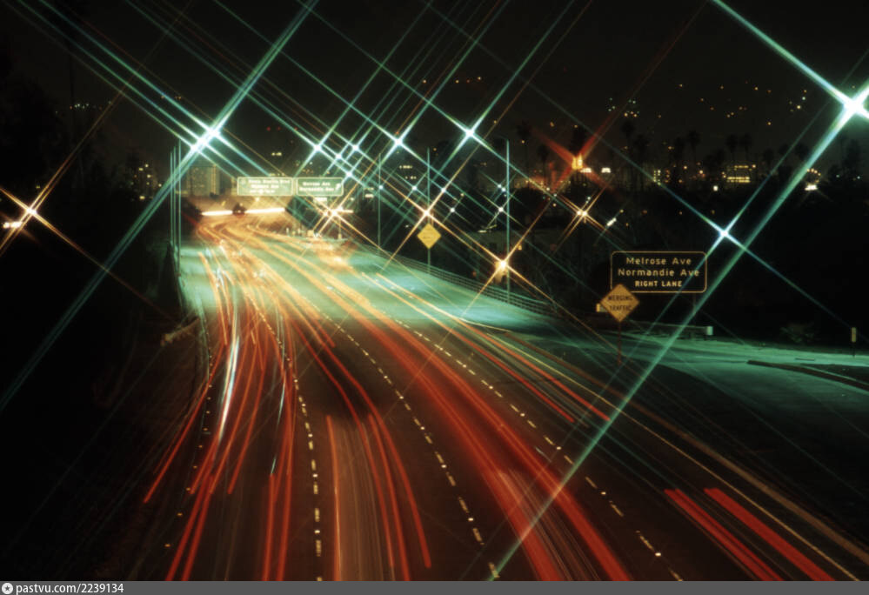Click the glowing streetlight beside the freeway guardrail
This screenshot has width=869, height=595.
click(x=501, y=264)
